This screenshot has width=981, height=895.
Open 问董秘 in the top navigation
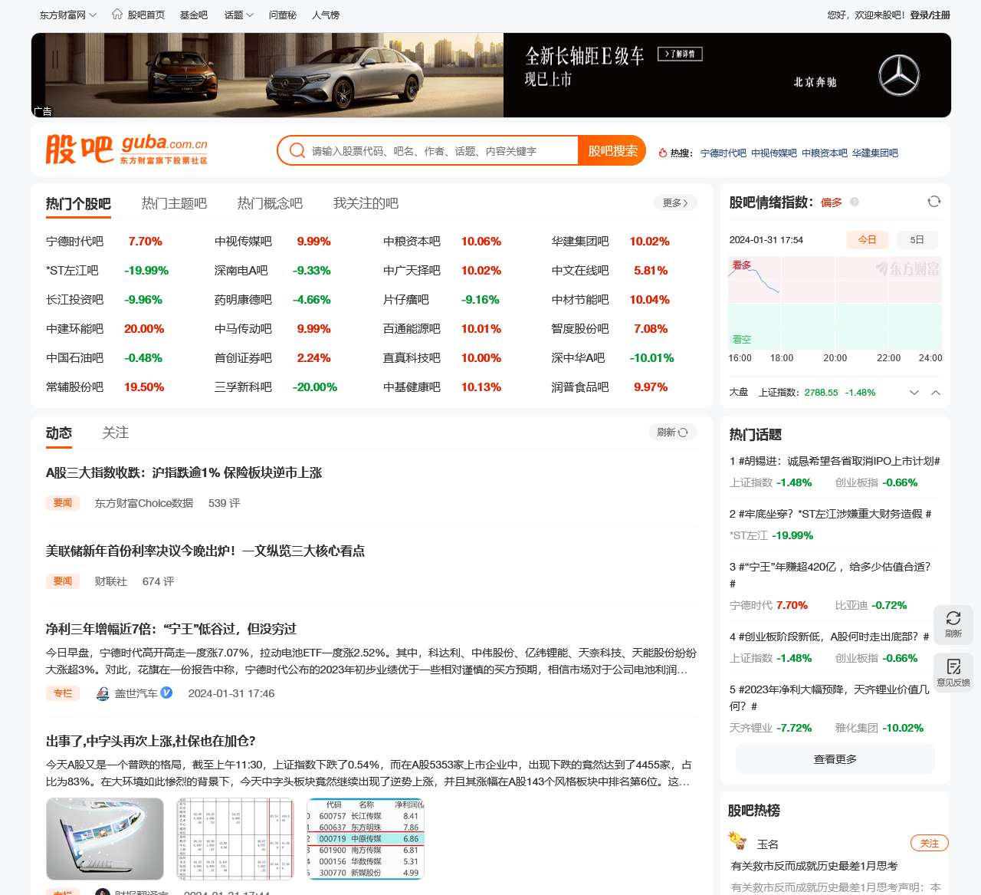tap(283, 15)
